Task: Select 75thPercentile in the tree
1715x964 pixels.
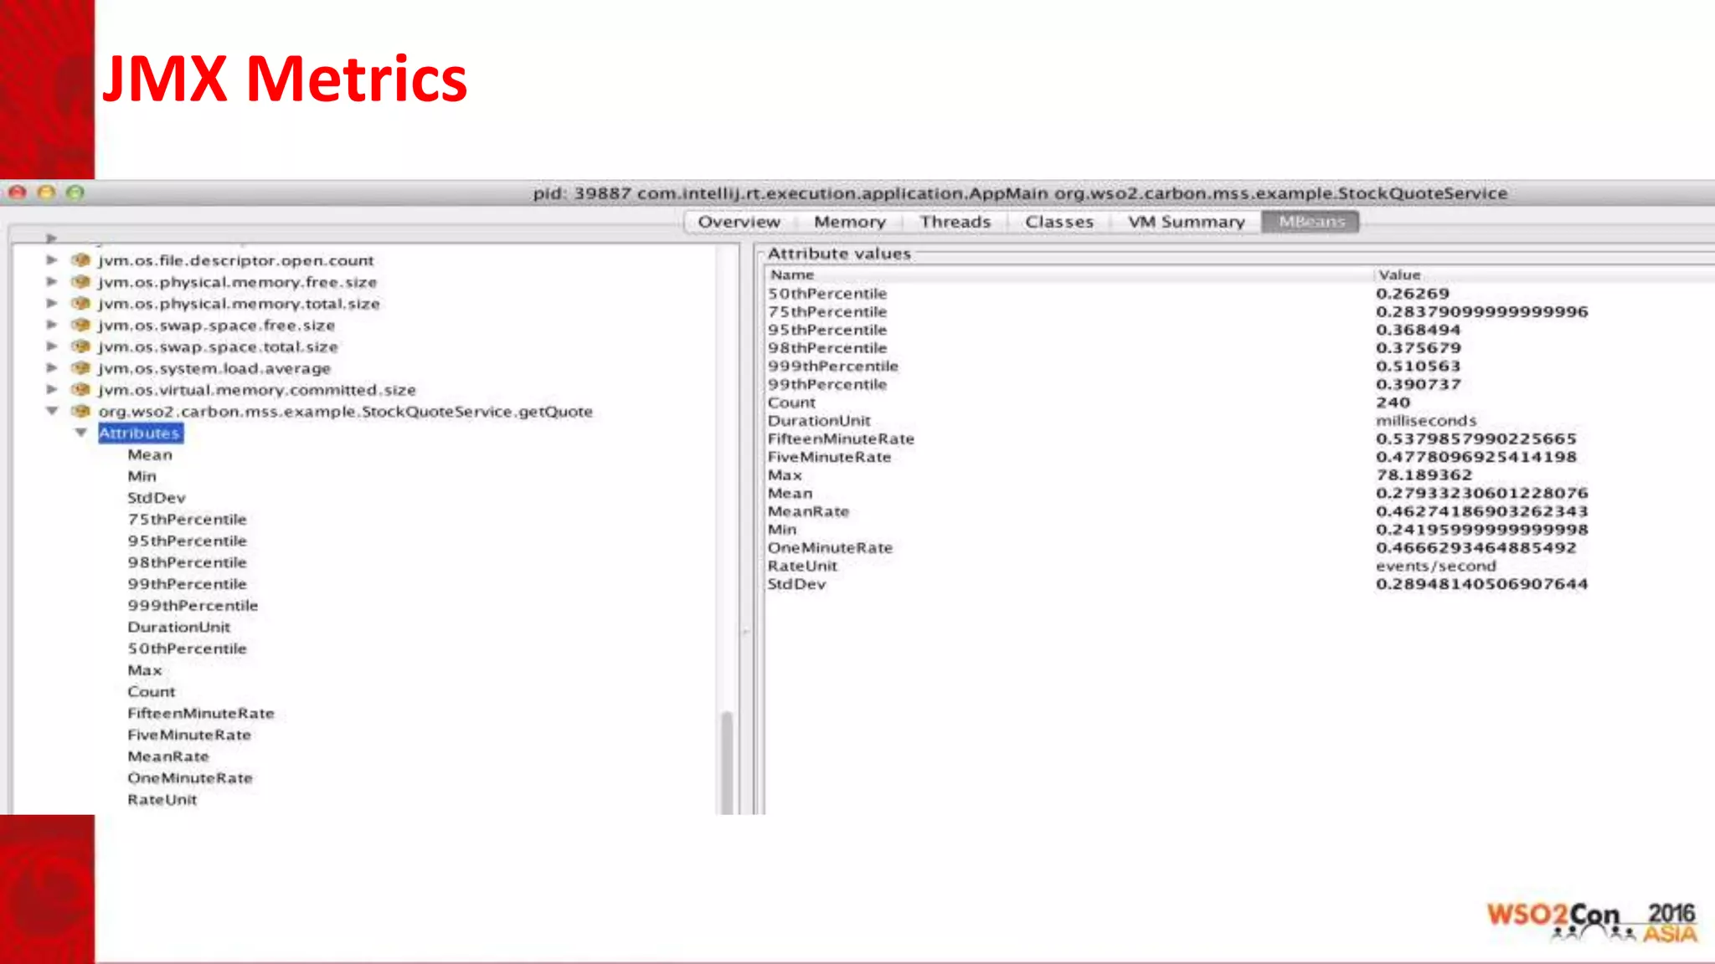Action: click(x=187, y=520)
